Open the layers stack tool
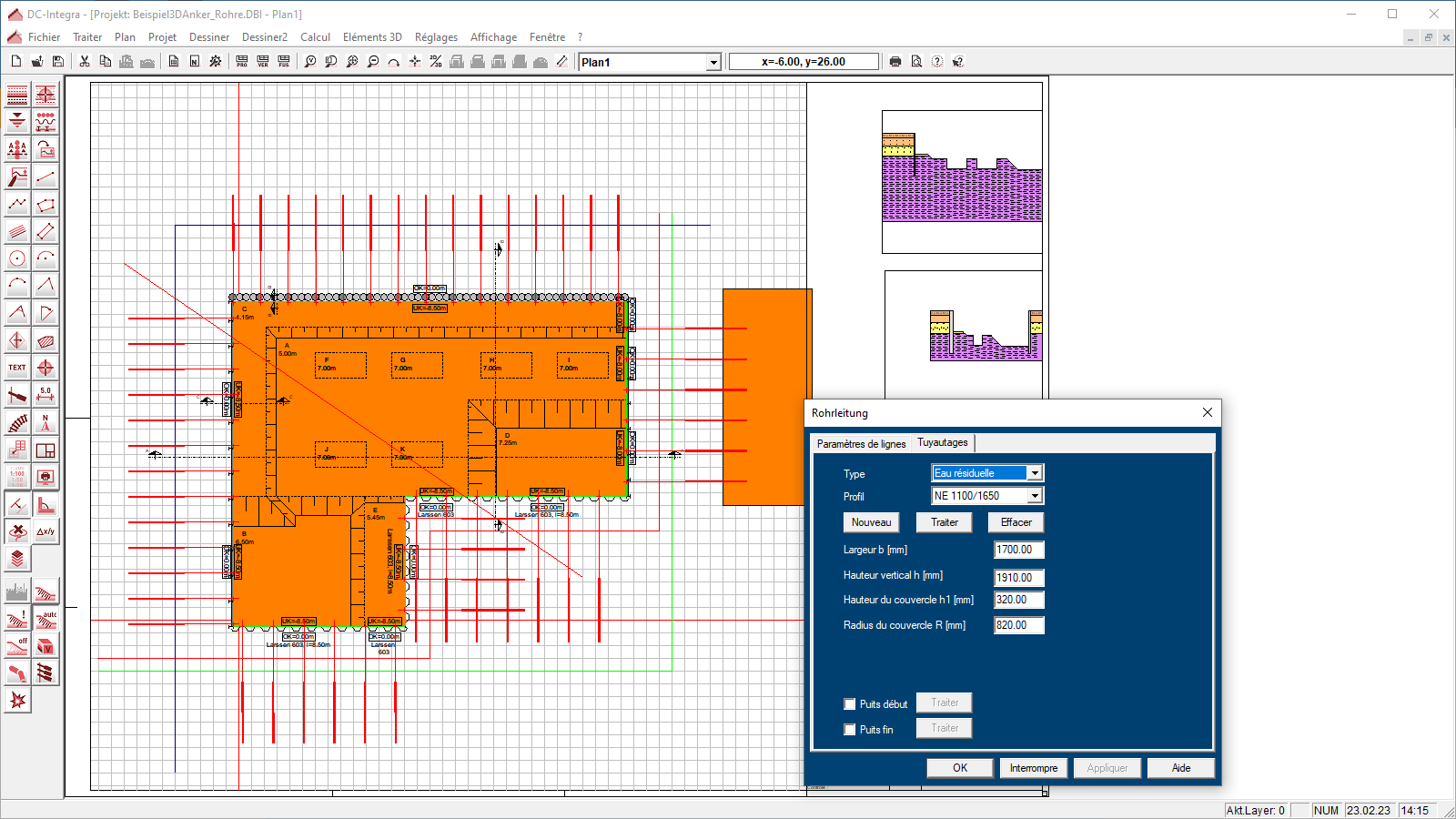Image resolution: width=1456 pixels, height=819 pixels. [17, 559]
